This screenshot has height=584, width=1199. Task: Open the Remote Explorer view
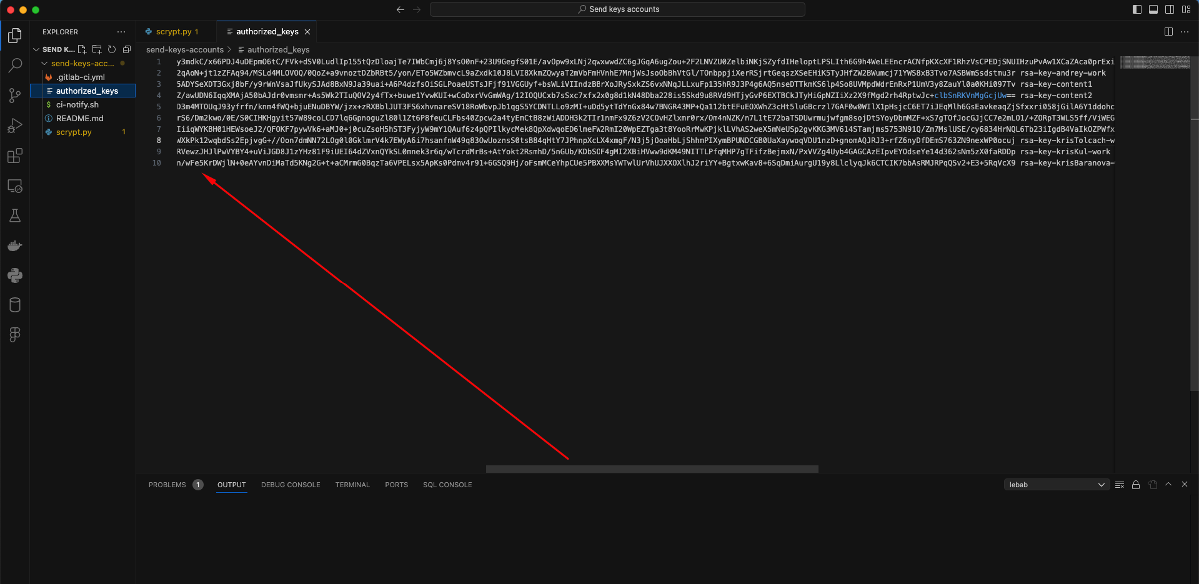(15, 186)
